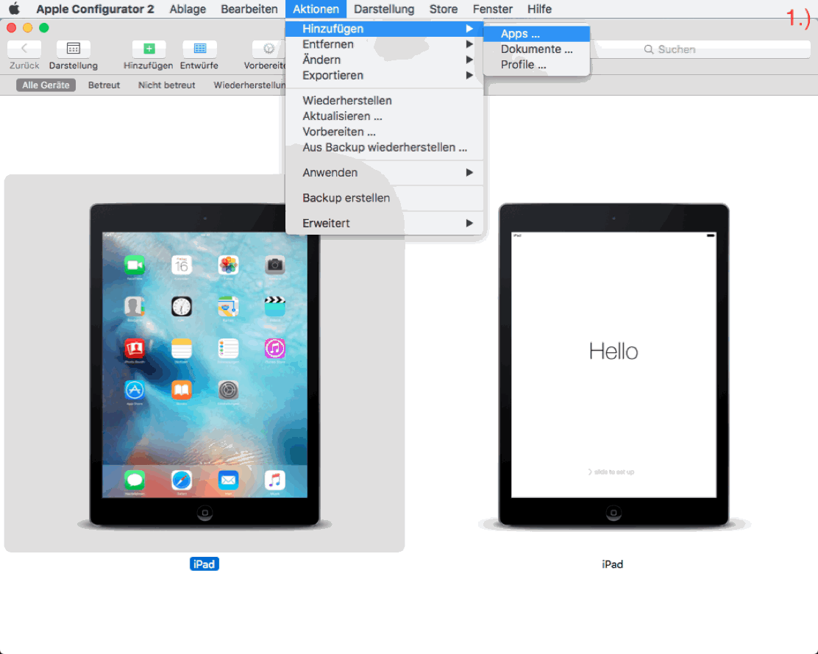
Task: Open the Hilfe menu
Action: [539, 9]
